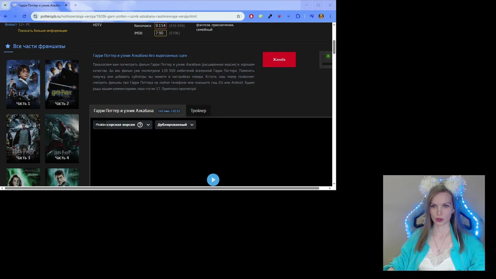Open the eyedropper color picker extension
Image resolution: width=496 pixels, height=279 pixels.
coord(270,16)
